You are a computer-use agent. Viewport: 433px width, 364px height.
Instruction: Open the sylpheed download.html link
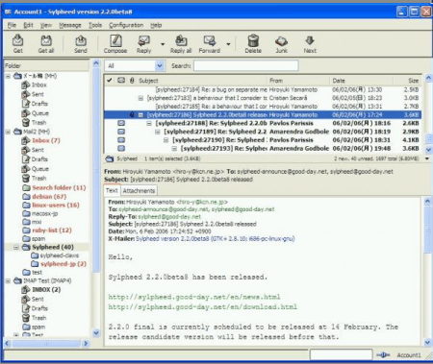pyautogui.click(x=203, y=306)
